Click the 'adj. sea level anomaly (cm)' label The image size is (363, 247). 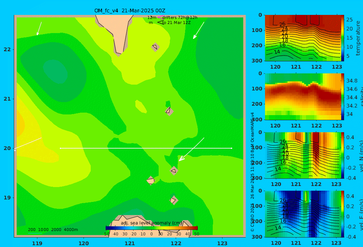(151, 223)
